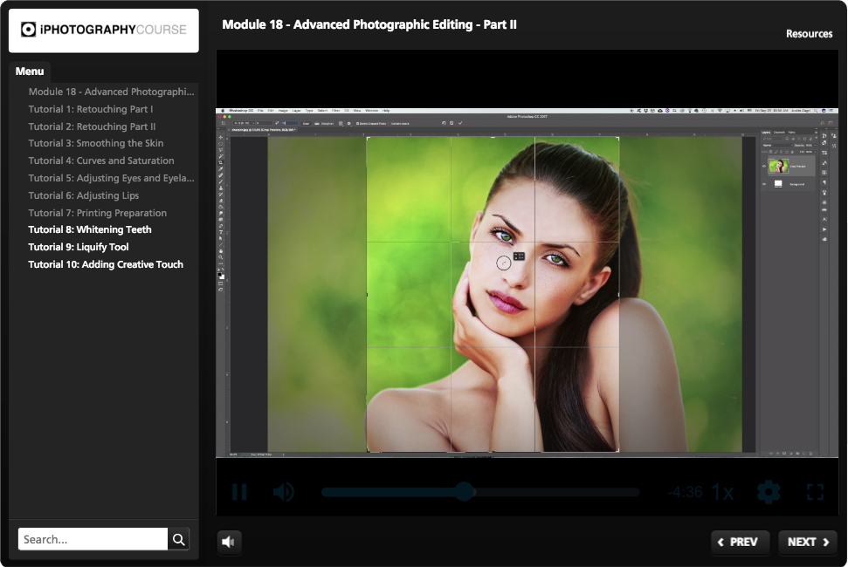Select the Type tool

221,232
